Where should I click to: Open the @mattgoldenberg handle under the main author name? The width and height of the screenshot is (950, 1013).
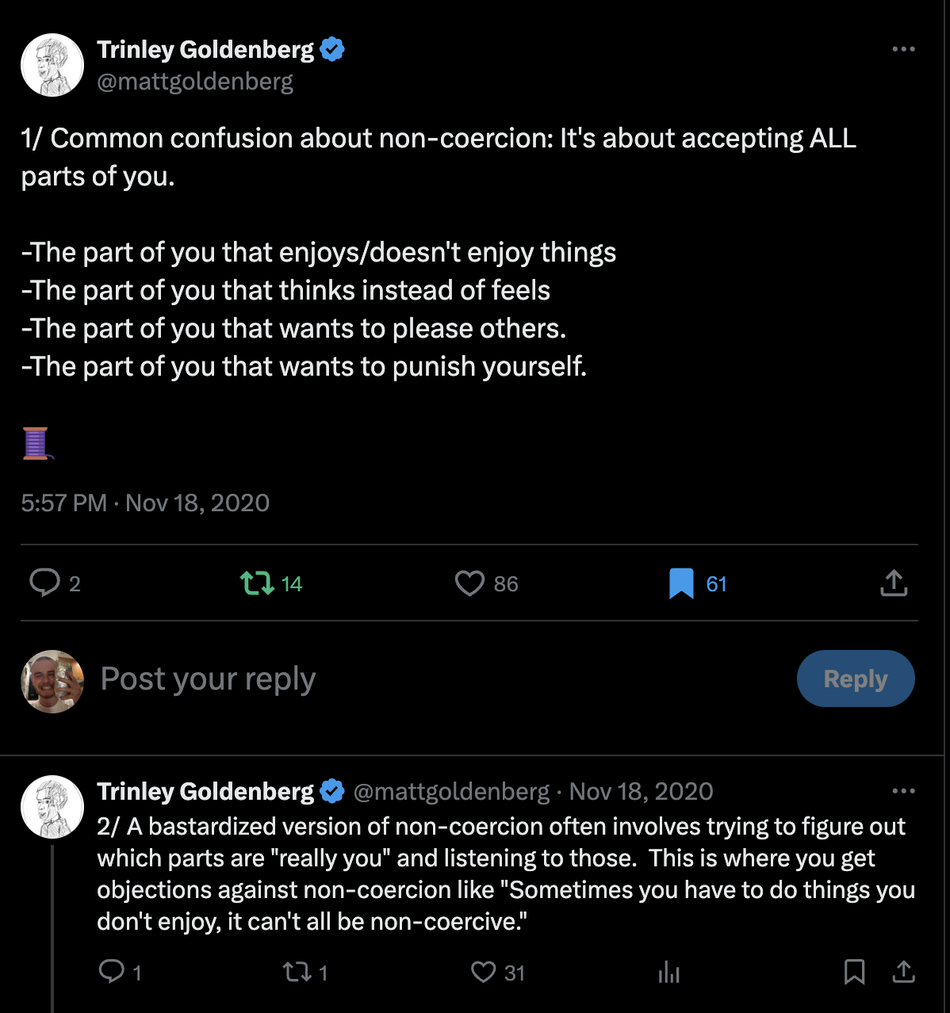coord(195,81)
